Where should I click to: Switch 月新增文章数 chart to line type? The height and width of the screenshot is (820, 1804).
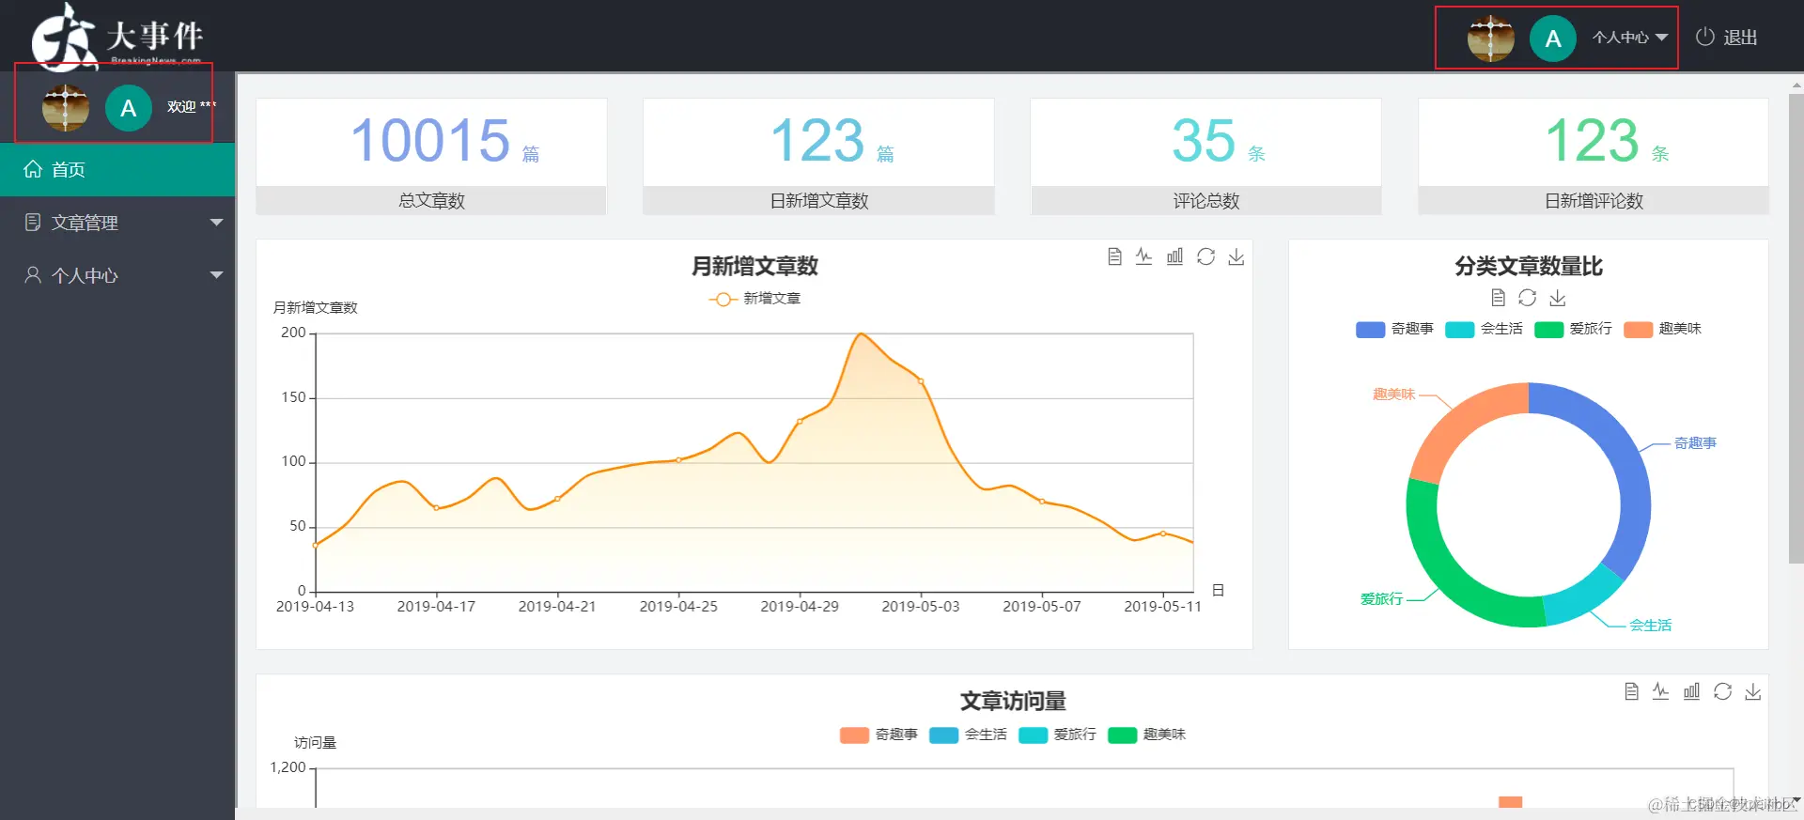click(x=1143, y=256)
